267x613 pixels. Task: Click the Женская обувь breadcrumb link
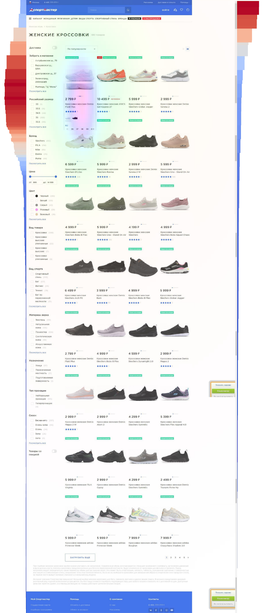[36, 27]
